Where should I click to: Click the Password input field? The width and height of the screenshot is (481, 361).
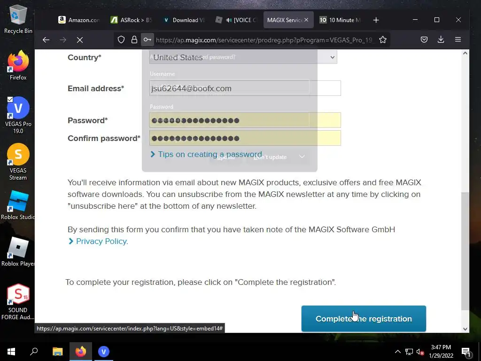tap(245, 120)
